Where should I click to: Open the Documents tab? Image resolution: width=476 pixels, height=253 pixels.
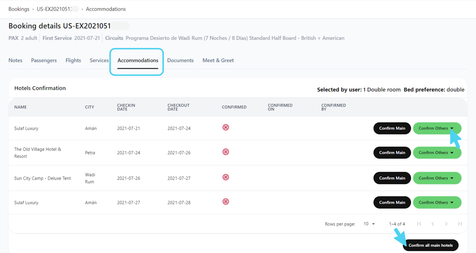pyautogui.click(x=180, y=60)
